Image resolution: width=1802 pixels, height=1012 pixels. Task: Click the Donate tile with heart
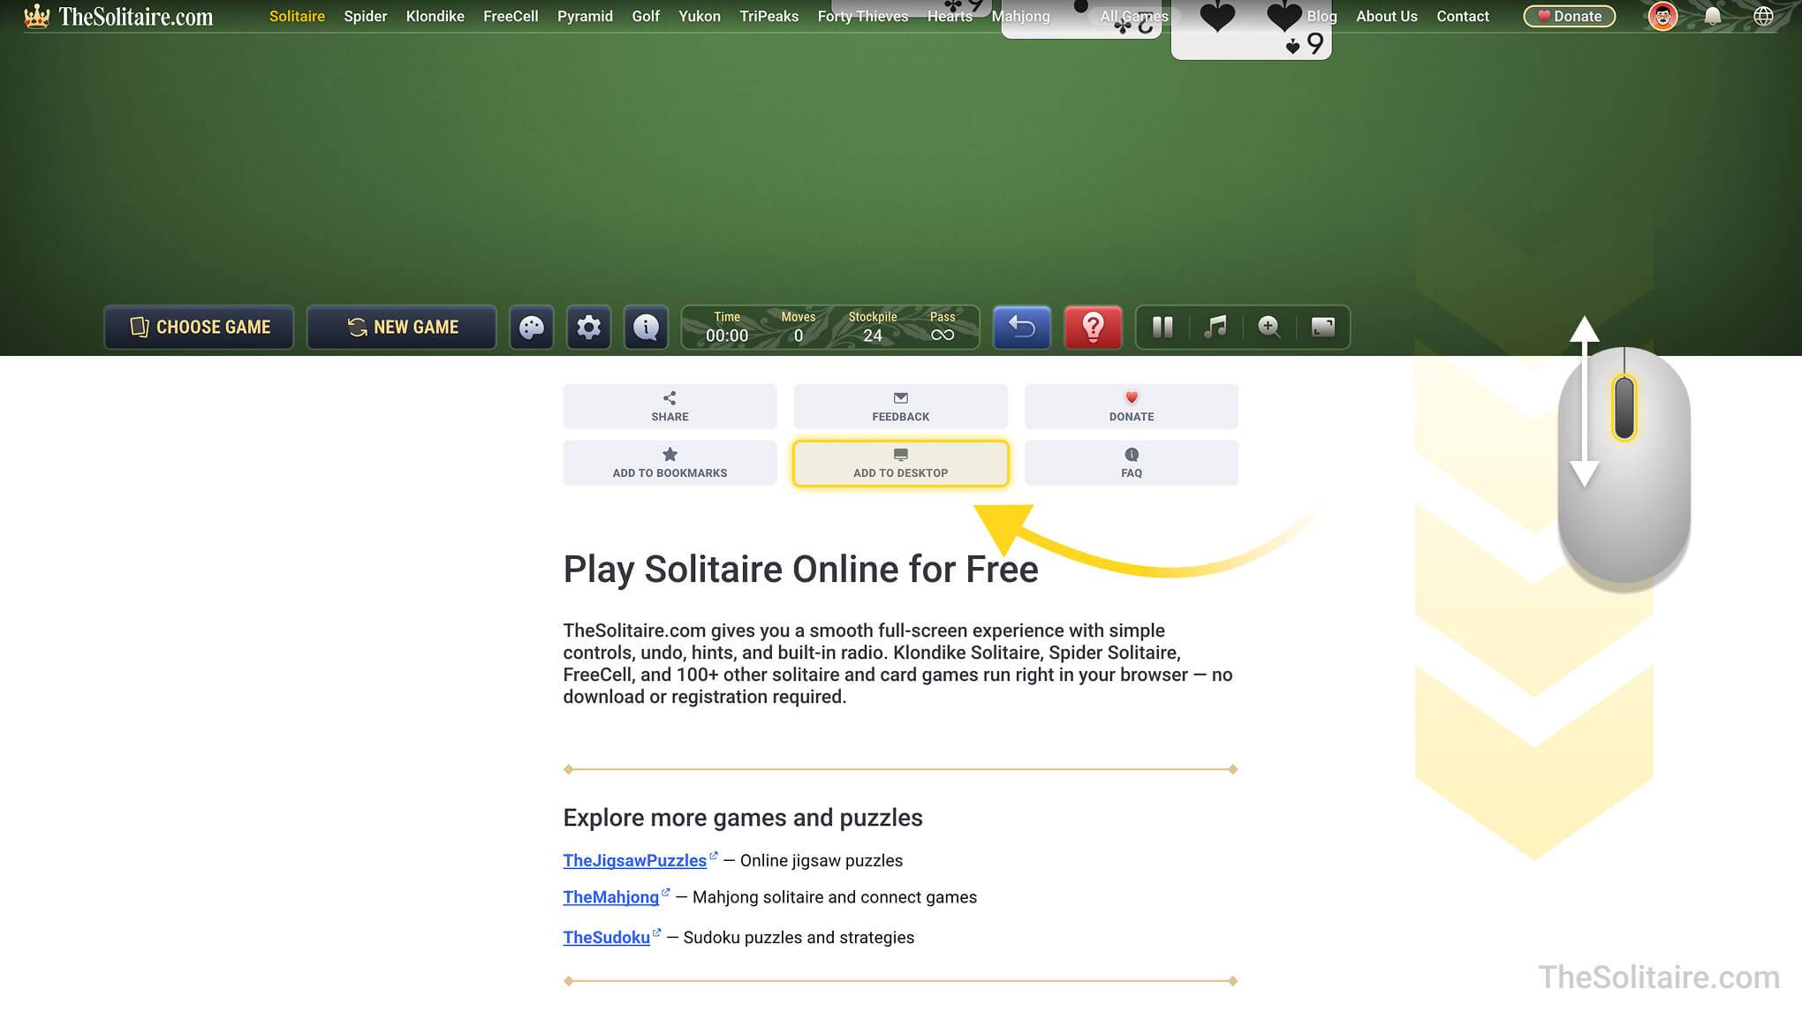(1132, 406)
